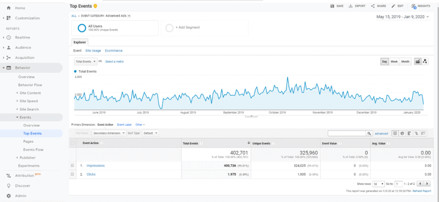The image size is (439, 202).
Task: Toggle the select-all checkbox in table header
Action: point(72,143)
